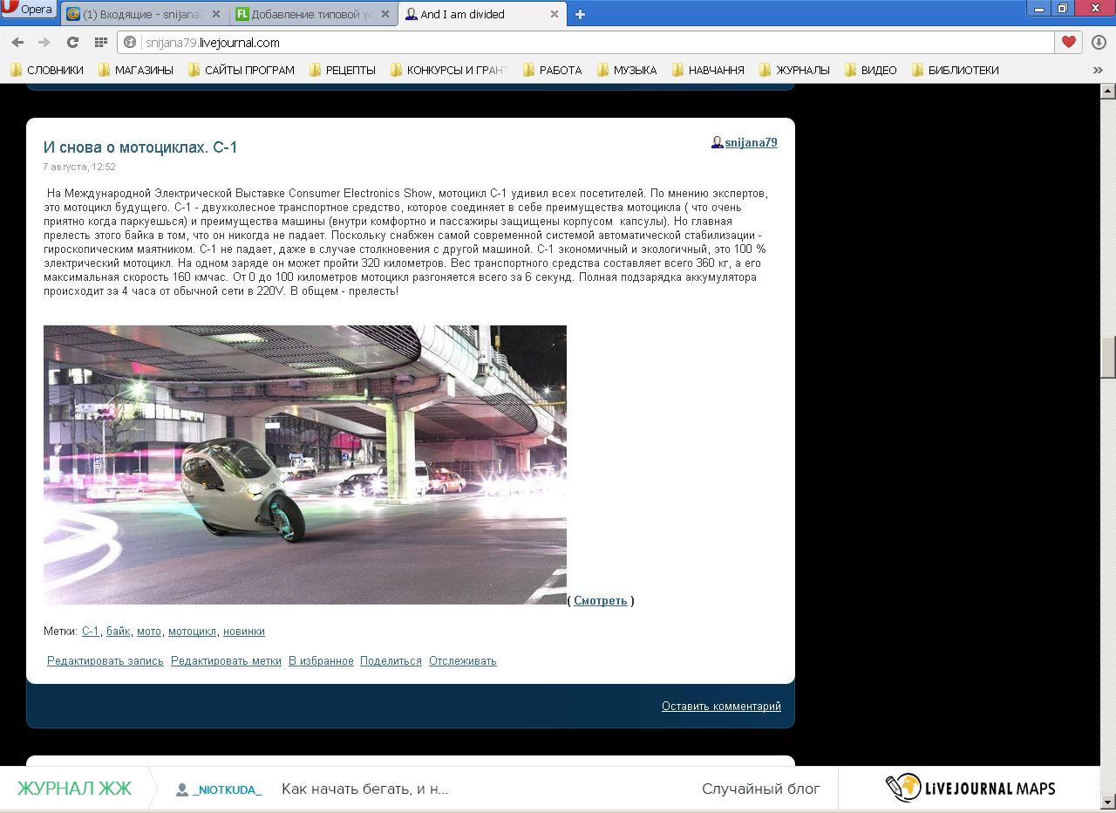Click the user icon beside snijana79
The height and width of the screenshot is (813, 1116).
pos(717,142)
